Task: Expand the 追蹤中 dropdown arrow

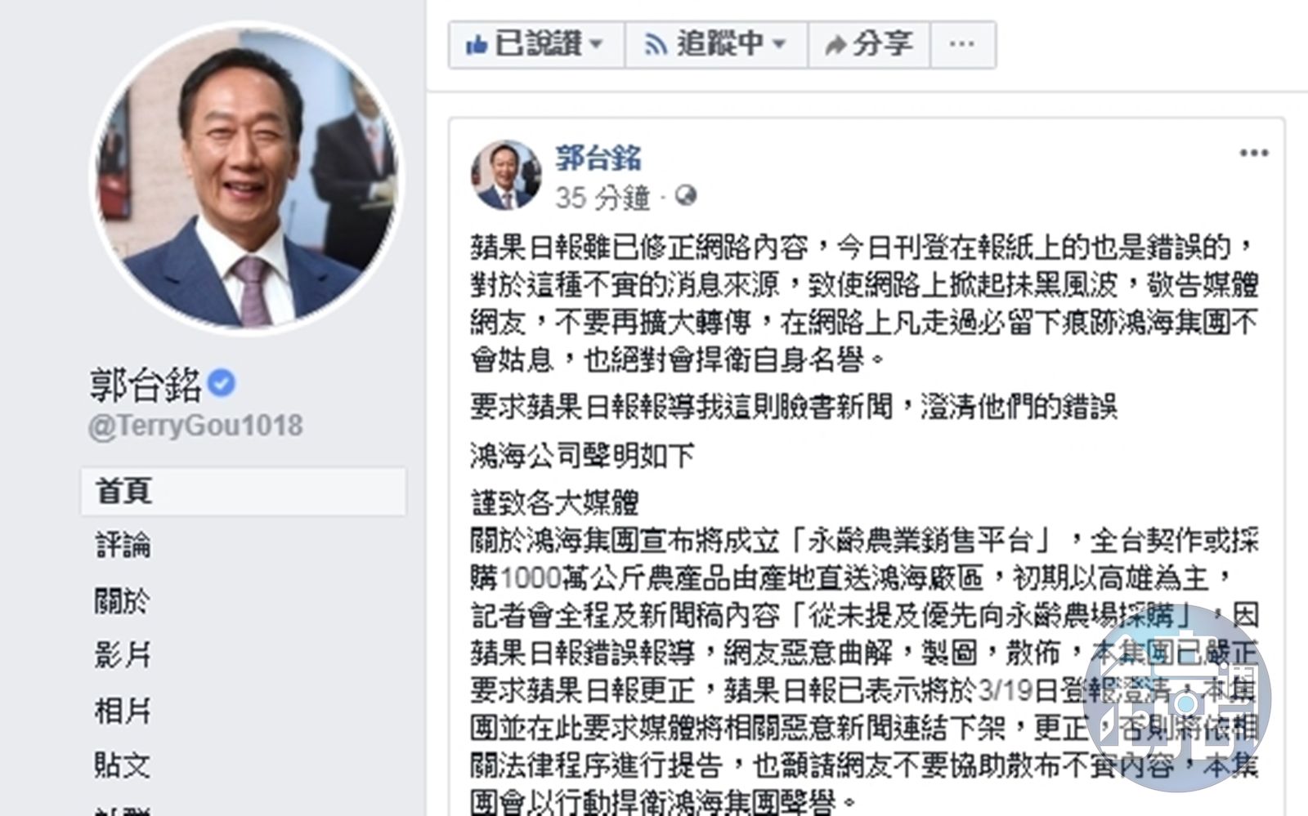Action: click(778, 45)
